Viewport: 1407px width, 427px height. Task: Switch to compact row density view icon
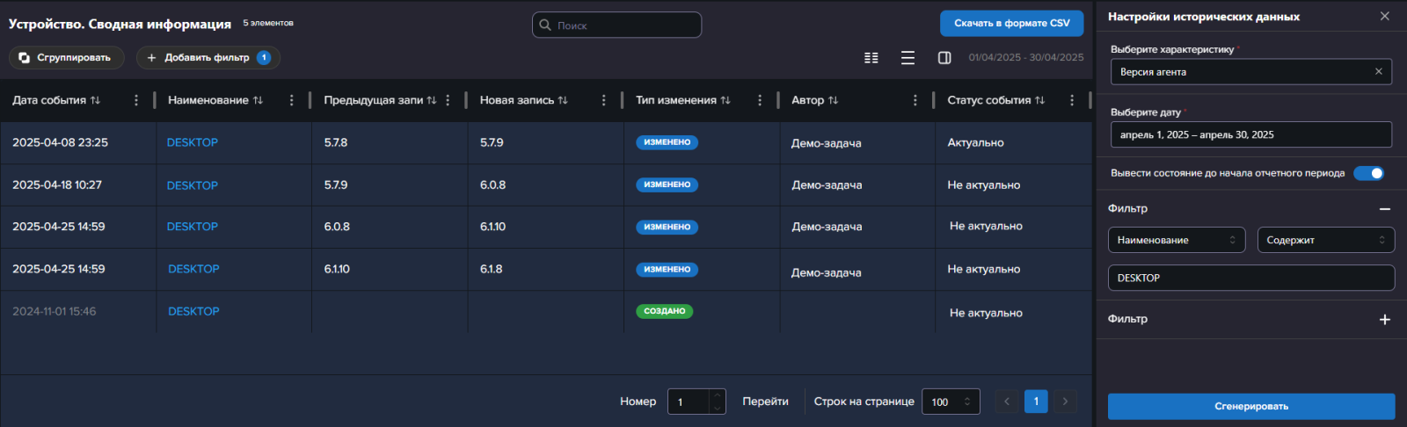pos(871,58)
